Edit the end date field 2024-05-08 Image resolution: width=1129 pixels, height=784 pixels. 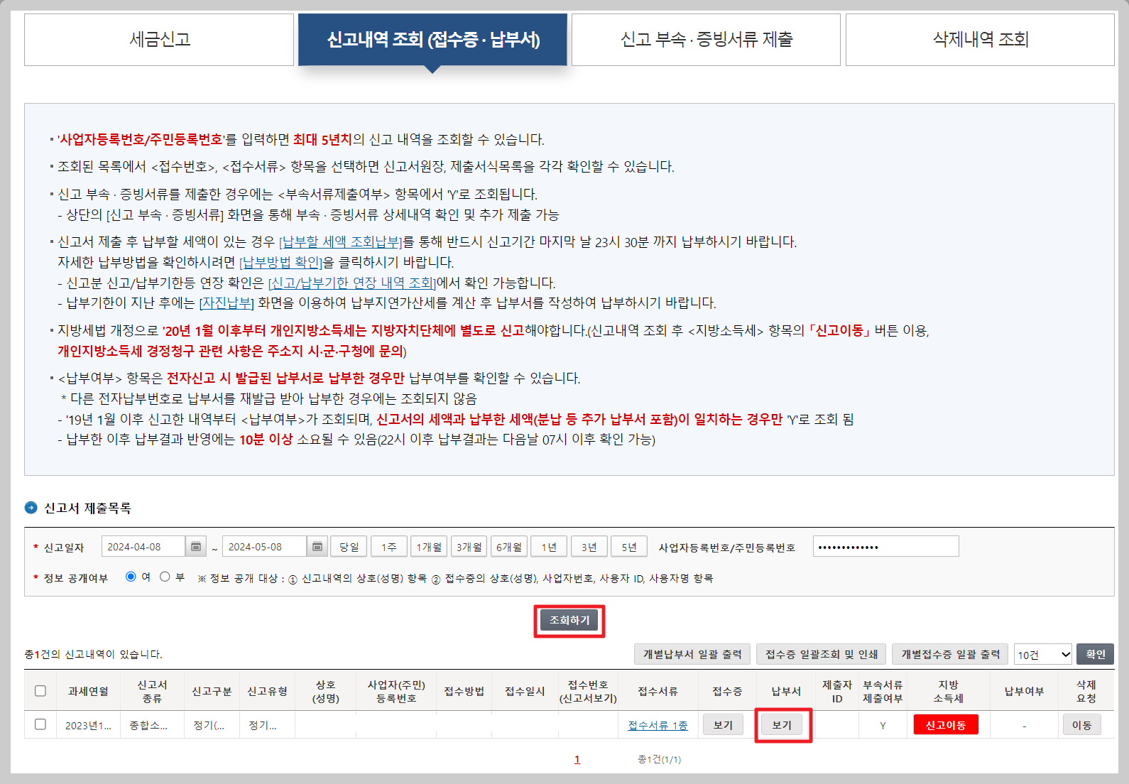pos(265,547)
